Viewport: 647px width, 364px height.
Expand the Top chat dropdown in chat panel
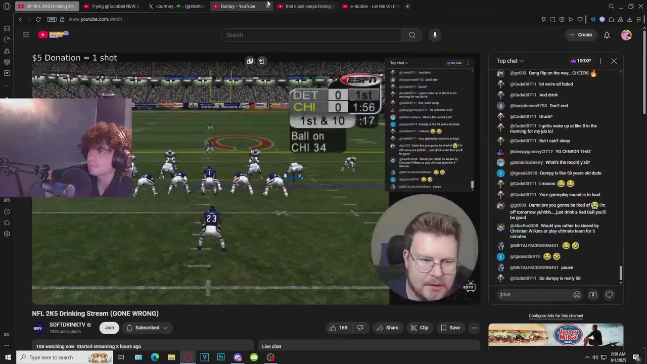(x=510, y=61)
